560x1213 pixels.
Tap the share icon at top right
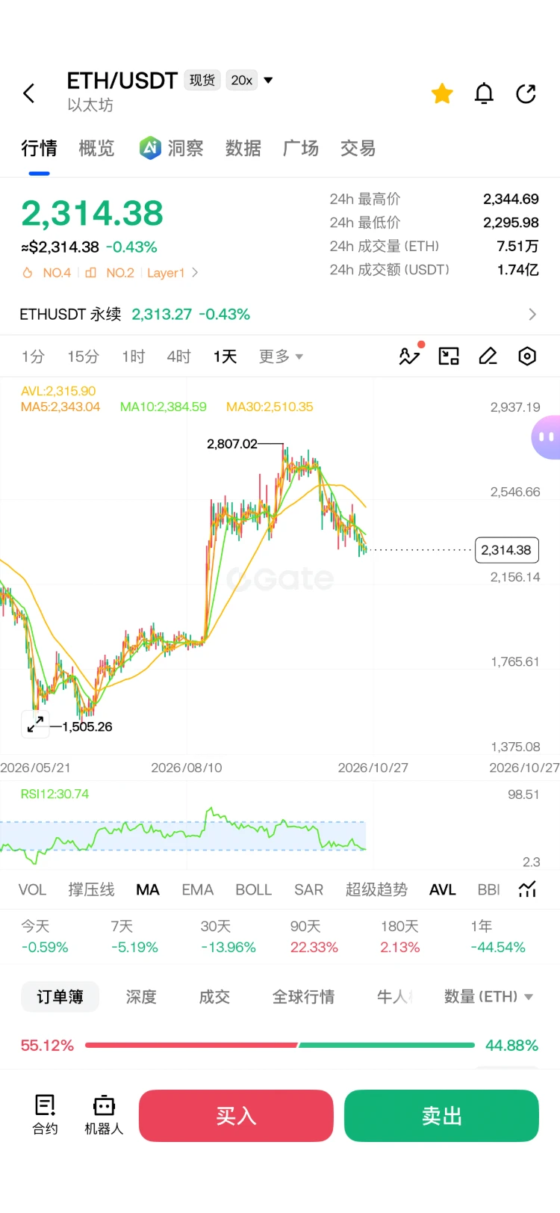tap(526, 93)
